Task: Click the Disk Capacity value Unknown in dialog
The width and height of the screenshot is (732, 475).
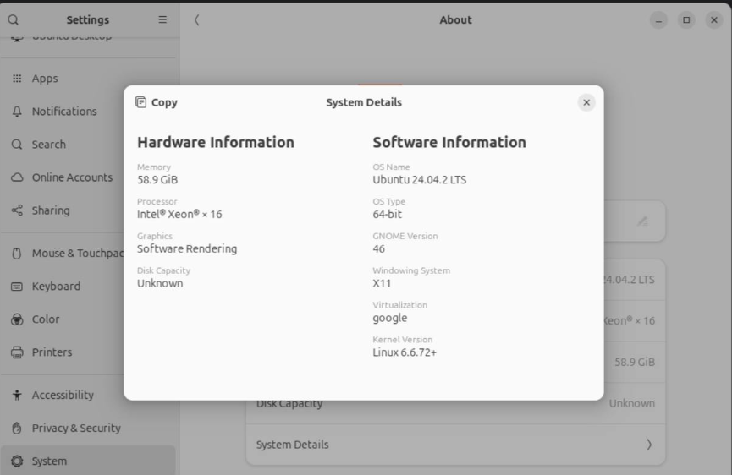Action: pos(160,283)
